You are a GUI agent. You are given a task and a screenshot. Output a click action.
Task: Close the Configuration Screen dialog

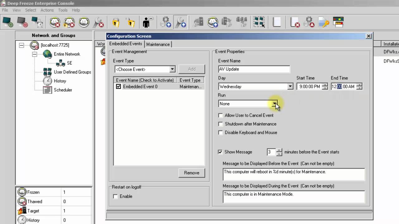pos(368,36)
